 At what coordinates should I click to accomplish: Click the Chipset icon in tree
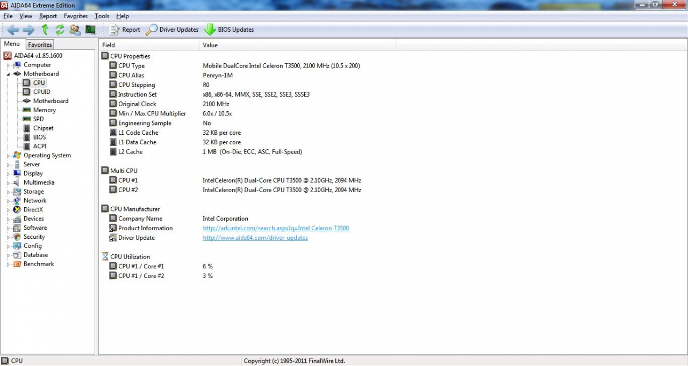point(27,128)
